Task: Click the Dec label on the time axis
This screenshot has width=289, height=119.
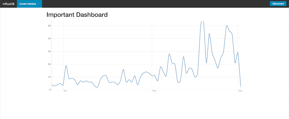Action: (240, 91)
